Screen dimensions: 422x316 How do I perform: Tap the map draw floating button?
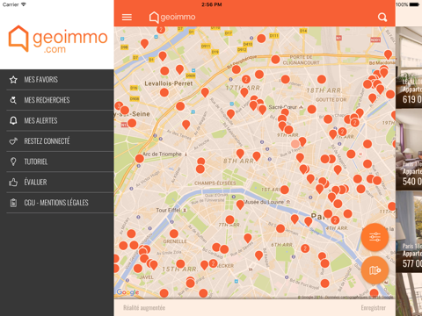click(x=375, y=270)
